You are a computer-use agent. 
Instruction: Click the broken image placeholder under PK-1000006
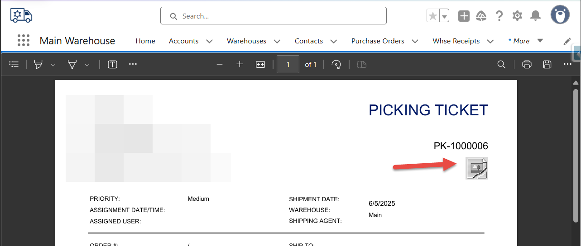coord(477,168)
